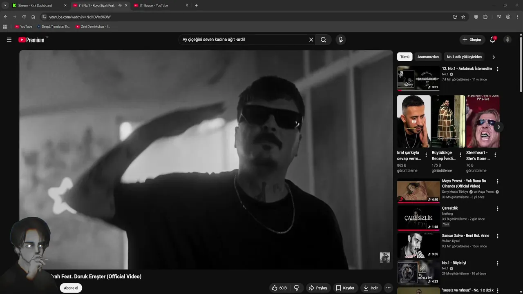Open more actions ellipsis under video

(x=388, y=288)
